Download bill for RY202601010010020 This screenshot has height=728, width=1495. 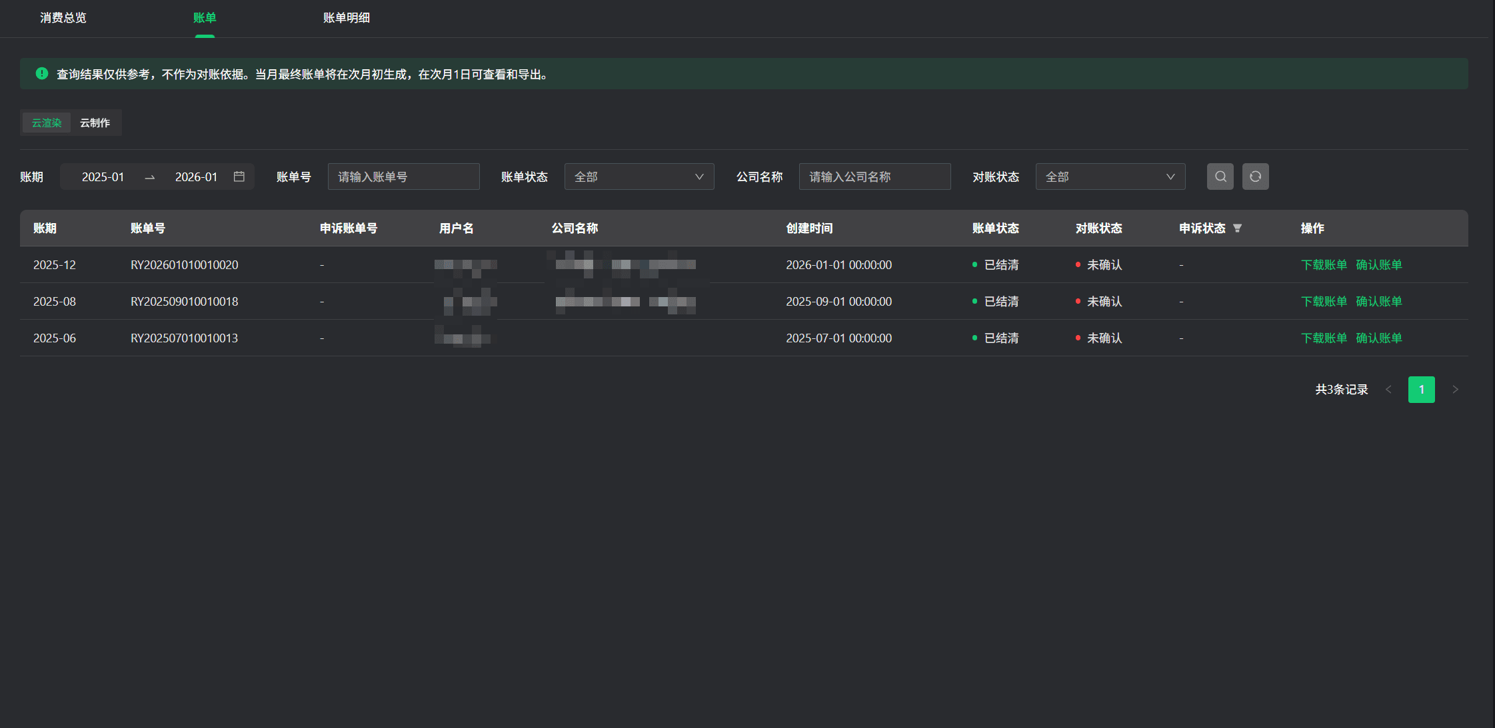pos(1324,265)
